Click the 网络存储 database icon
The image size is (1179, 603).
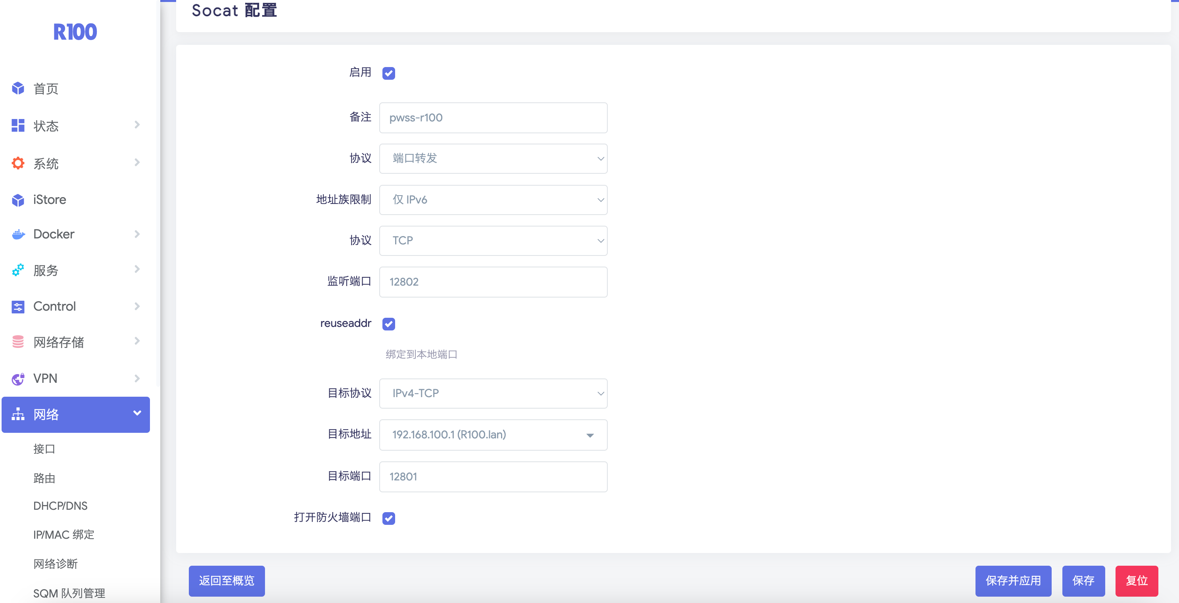[x=18, y=342]
